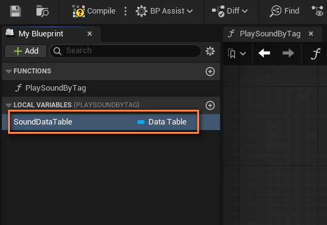
Task: Click the BP Assist gear icon
Action: point(142,11)
